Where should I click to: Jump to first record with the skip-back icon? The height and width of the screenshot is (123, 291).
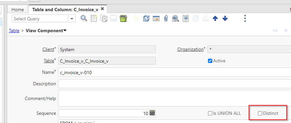click(x=275, y=31)
